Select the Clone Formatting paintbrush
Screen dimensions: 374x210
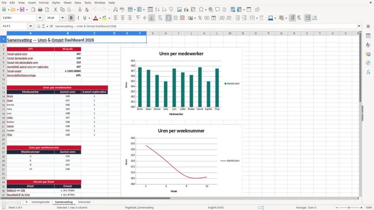click(80, 9)
